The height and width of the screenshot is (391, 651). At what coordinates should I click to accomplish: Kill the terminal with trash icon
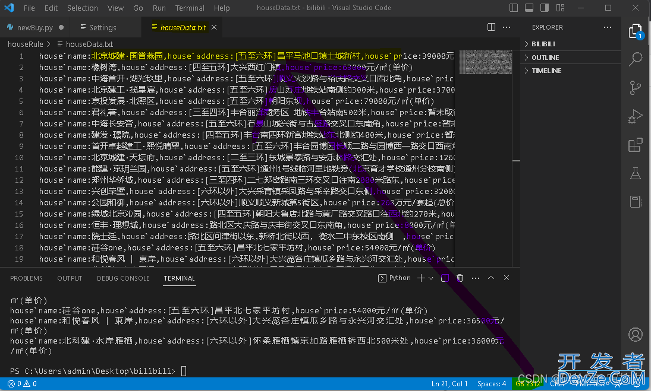pos(460,278)
